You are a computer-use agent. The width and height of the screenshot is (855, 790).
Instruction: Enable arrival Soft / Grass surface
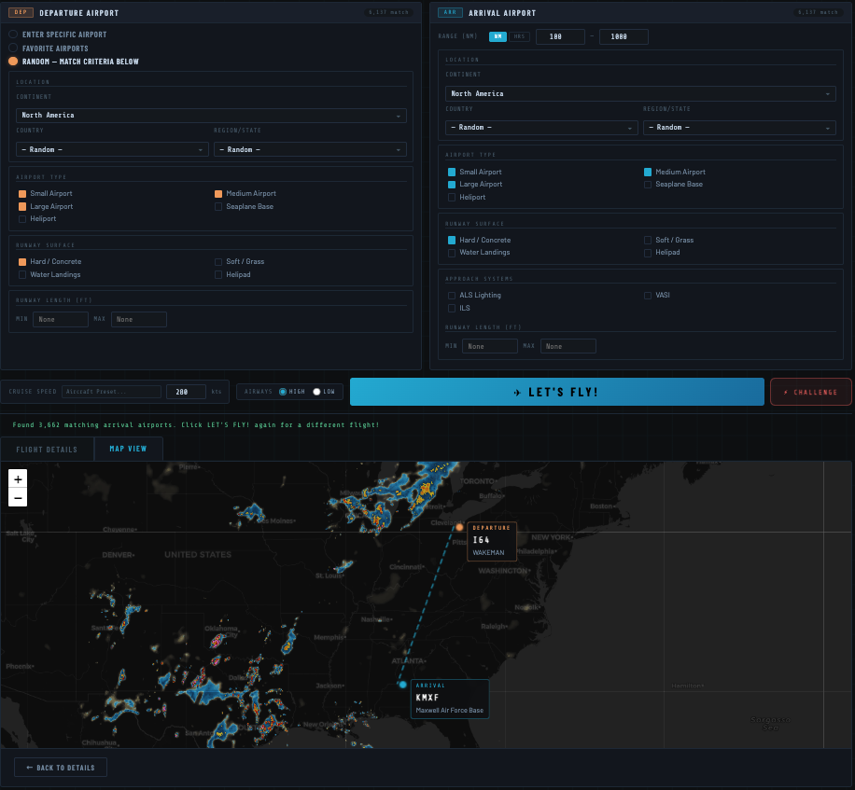647,240
